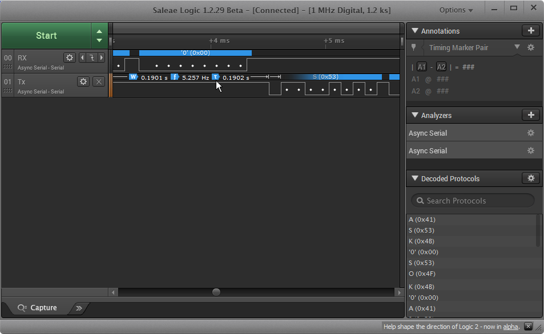Click the +5 ms time ruler marker
Viewport: 544px width, 334px height.
point(334,40)
